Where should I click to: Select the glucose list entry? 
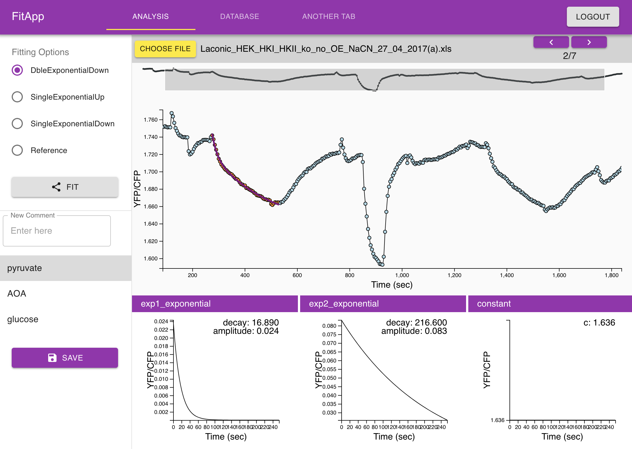coord(66,319)
